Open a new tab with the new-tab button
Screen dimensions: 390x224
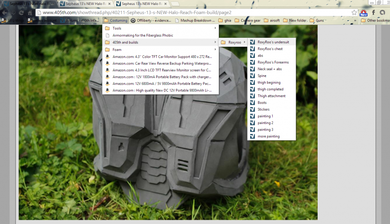[x=175, y=4]
